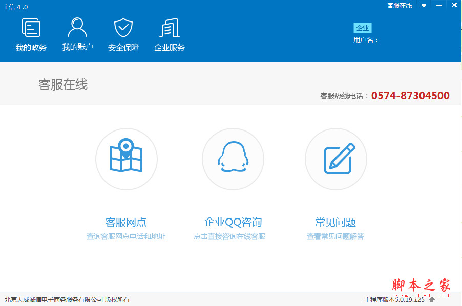462x306 pixels.
Task: Select the 企业服务 label
Action: (170, 48)
